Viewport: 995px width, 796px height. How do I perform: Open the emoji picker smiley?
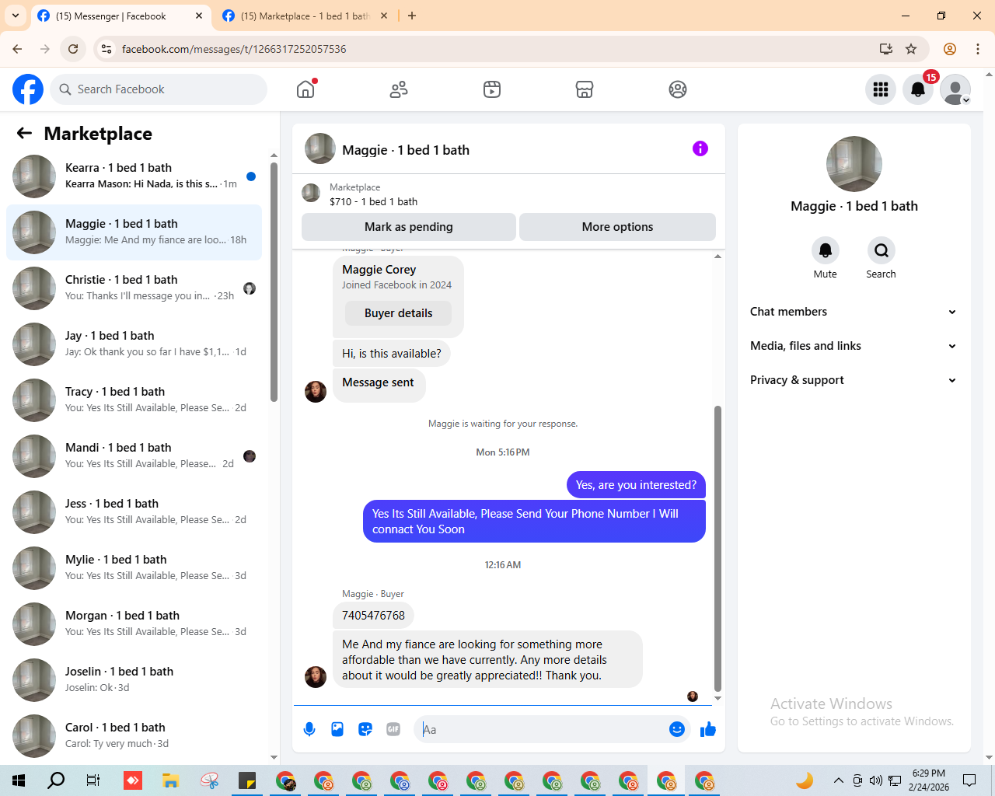677,729
